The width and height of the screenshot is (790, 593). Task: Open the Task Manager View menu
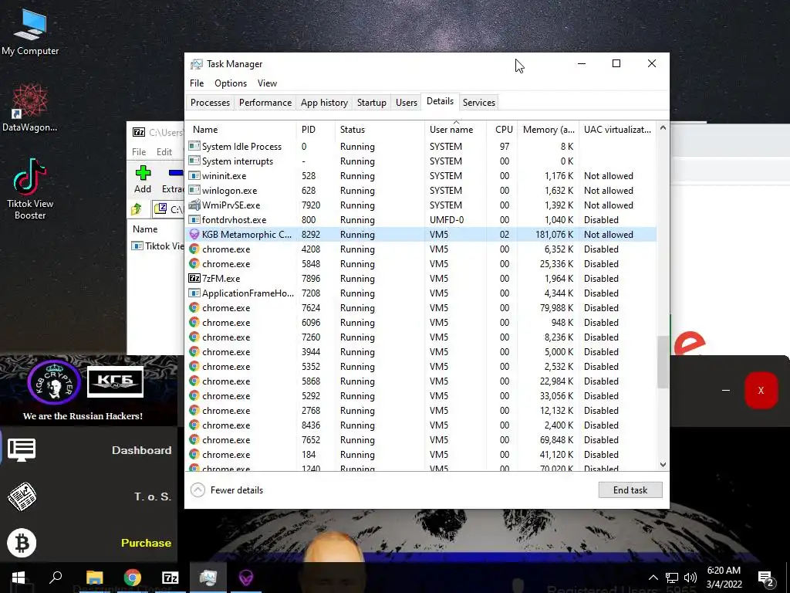267,83
